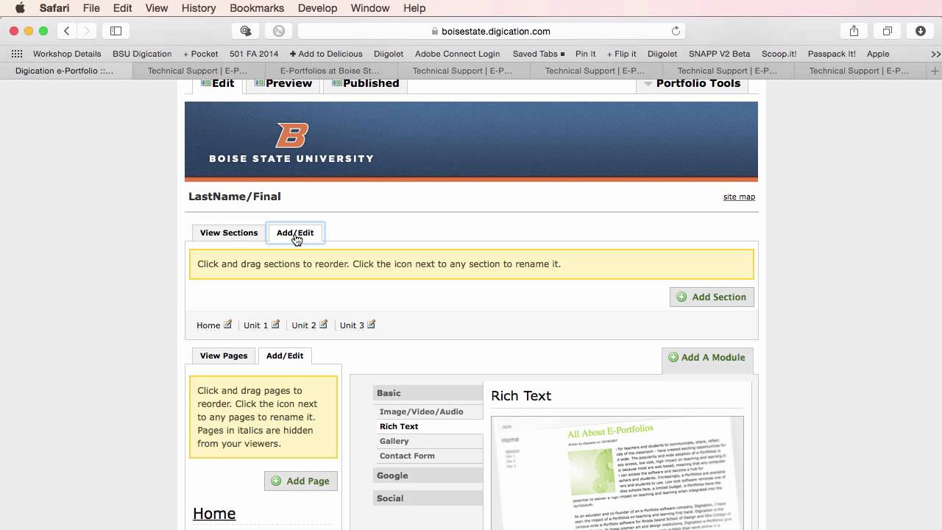
Task: Click the rename icon next to Unit 1
Action: [x=275, y=324]
